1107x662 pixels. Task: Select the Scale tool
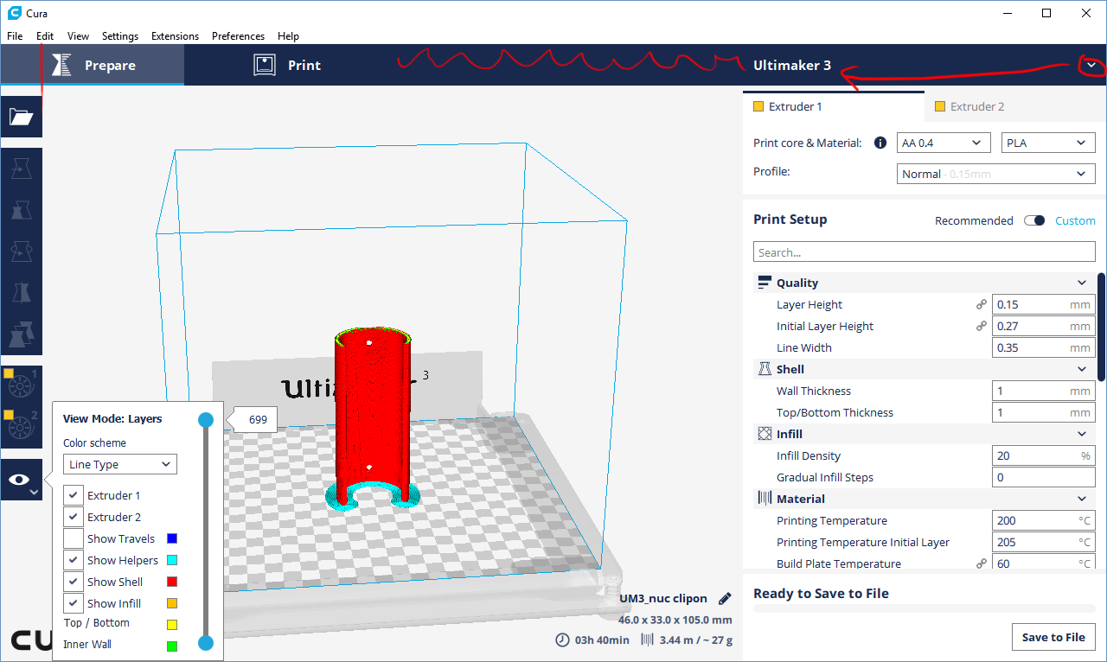pos(22,209)
